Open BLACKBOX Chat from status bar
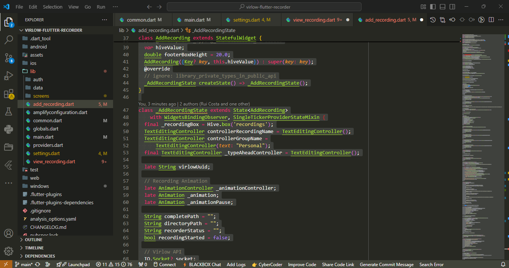 pos(202,264)
